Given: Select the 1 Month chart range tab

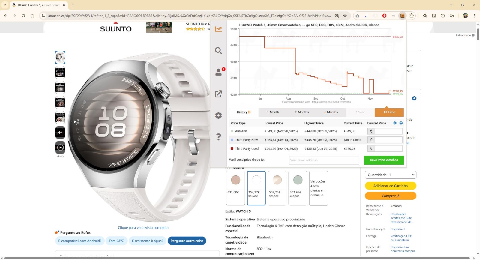Looking at the screenshot, I should click(x=273, y=112).
